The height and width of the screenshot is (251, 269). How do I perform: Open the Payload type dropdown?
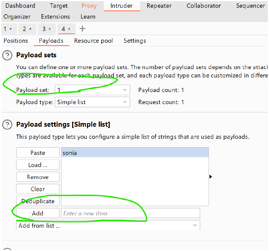pyautogui.click(x=92, y=102)
